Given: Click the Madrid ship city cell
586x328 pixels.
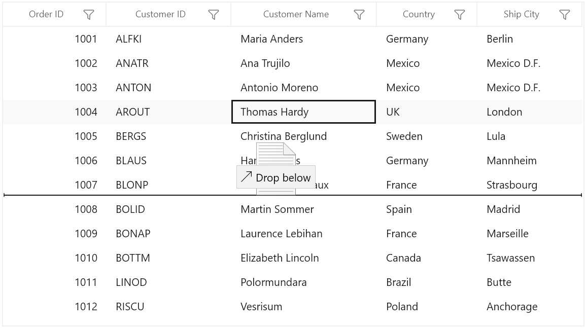Looking at the screenshot, I should point(530,209).
